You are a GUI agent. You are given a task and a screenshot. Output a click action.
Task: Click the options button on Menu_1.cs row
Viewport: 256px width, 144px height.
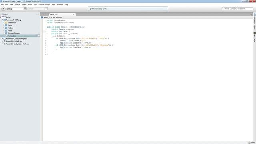(38, 36)
